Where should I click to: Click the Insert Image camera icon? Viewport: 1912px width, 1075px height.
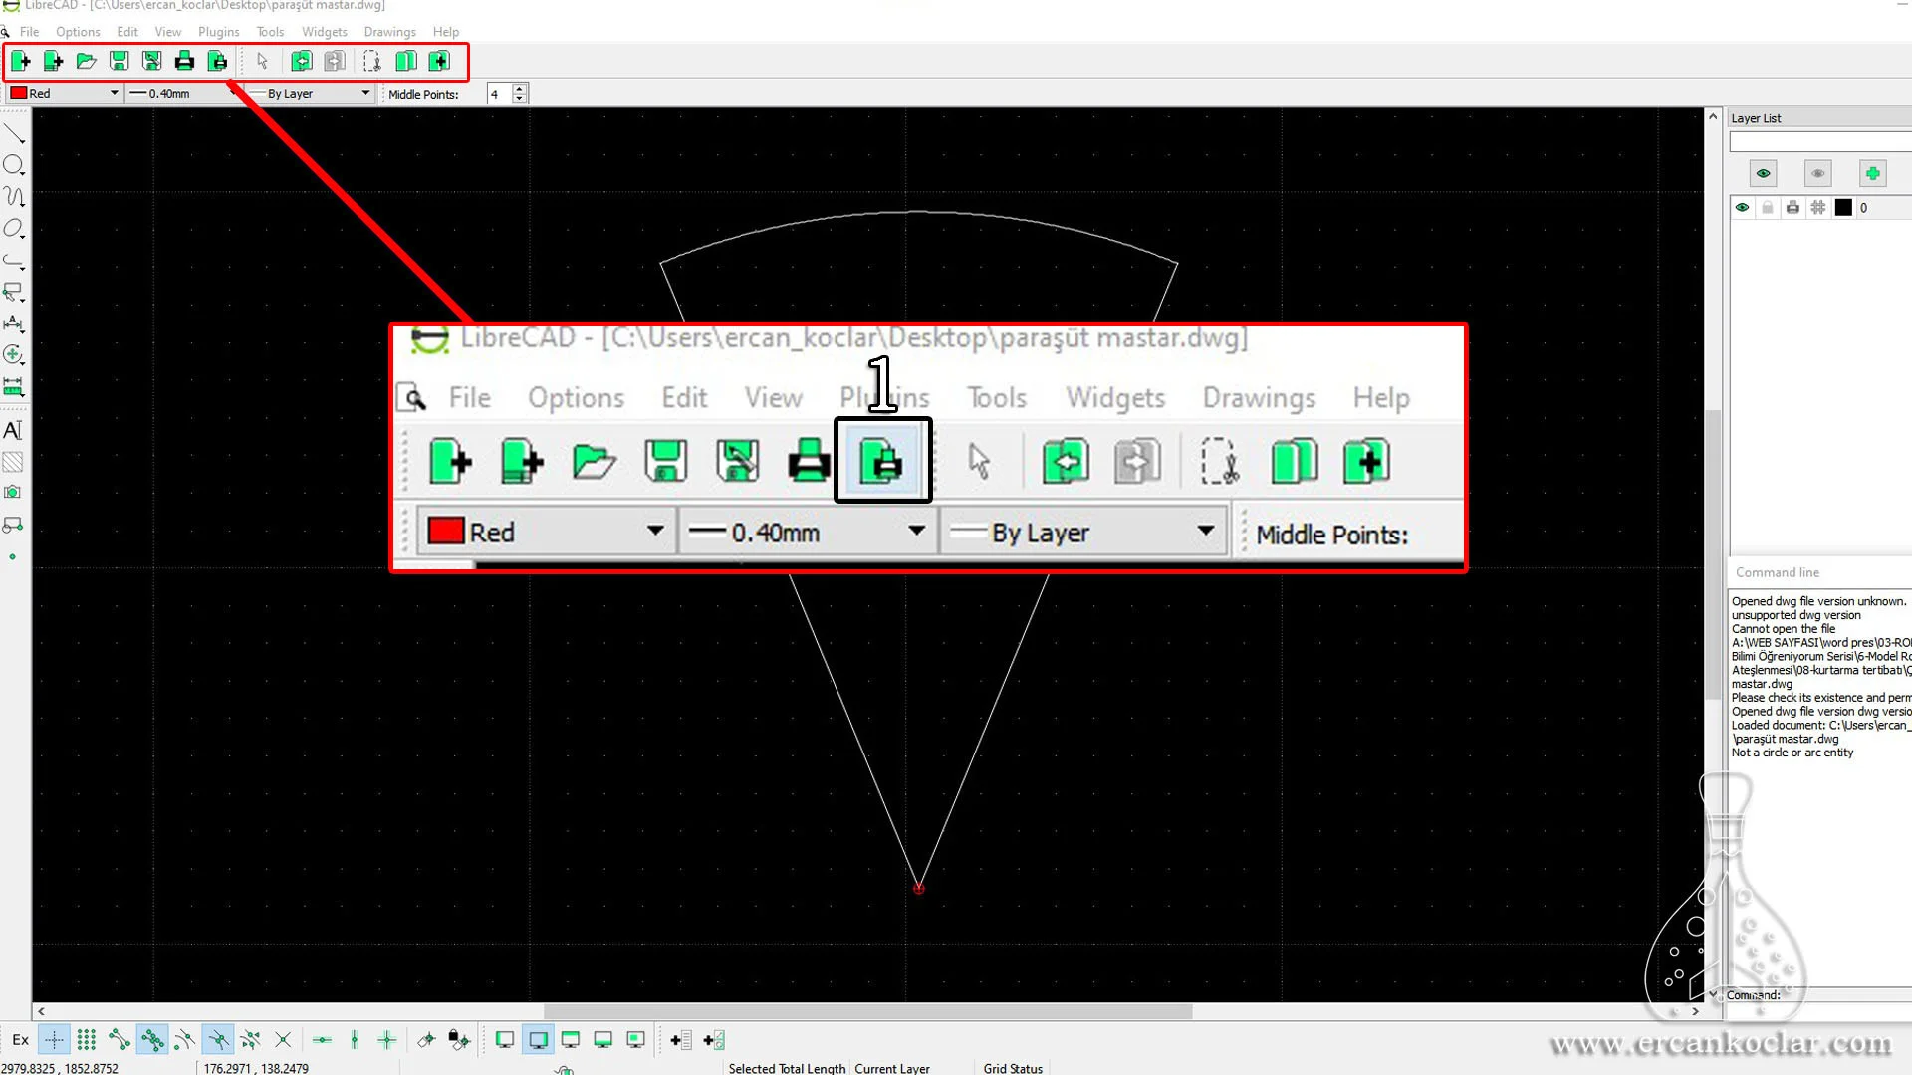(13, 493)
